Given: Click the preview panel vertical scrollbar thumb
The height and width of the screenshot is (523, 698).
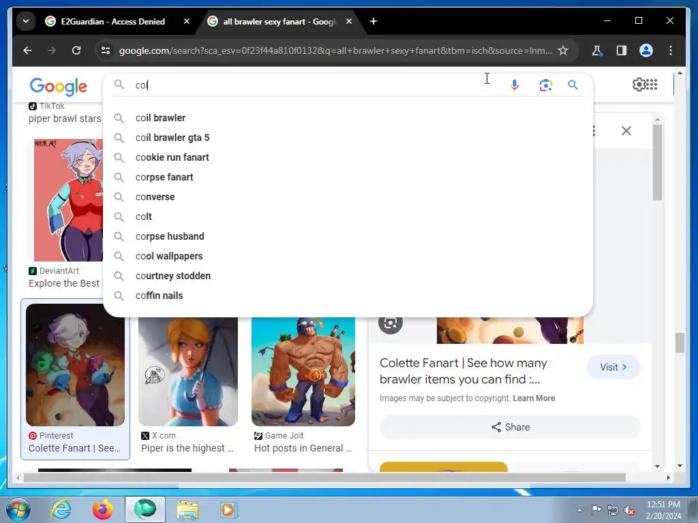Looking at the screenshot, I should click(x=657, y=162).
